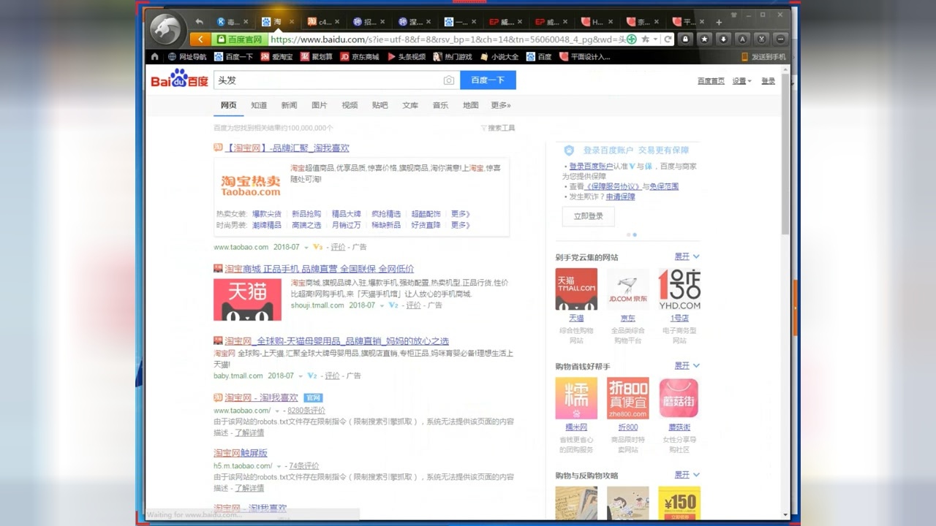Image resolution: width=936 pixels, height=526 pixels.
Task: Click the 登录 link at top right
Action: (768, 81)
